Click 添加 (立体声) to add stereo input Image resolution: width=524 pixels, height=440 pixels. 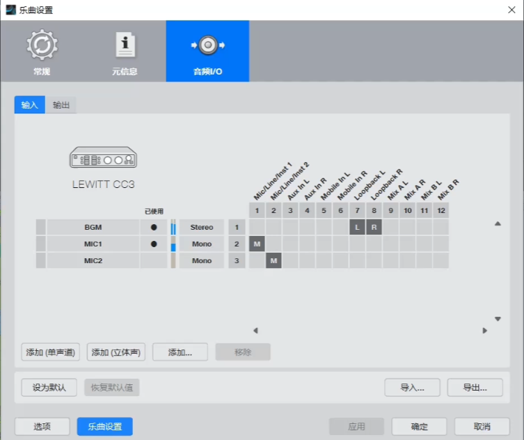coord(116,352)
